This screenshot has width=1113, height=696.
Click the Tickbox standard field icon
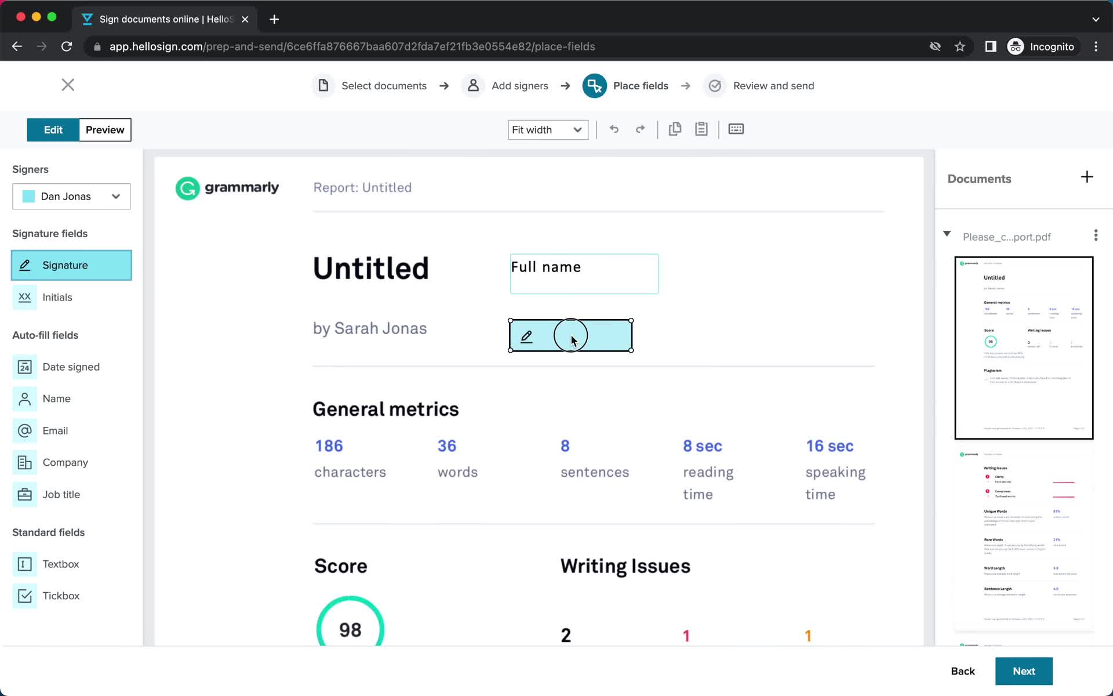point(24,595)
